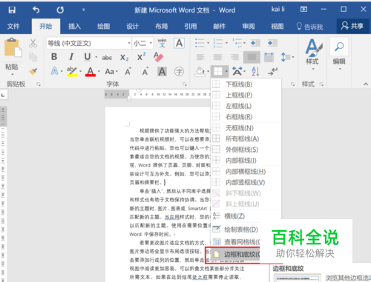
Task: Click the borders grid button
Action: [218, 72]
